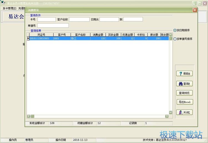Click 记录数 value 1
The image size is (208, 143).
click(x=158, y=123)
